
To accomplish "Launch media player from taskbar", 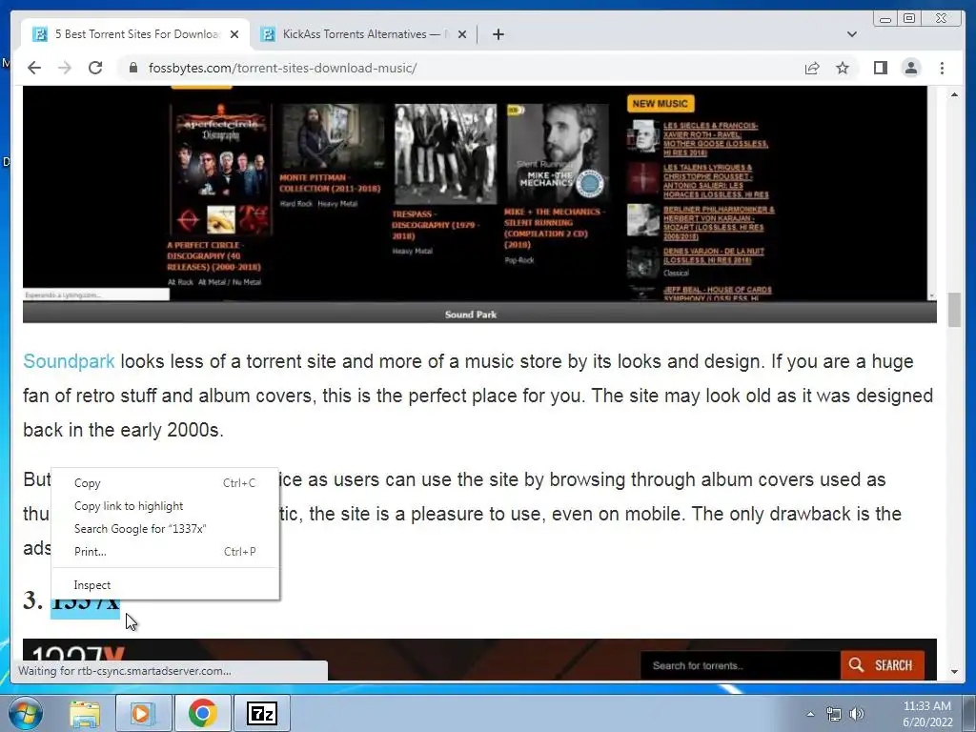I will [x=143, y=713].
